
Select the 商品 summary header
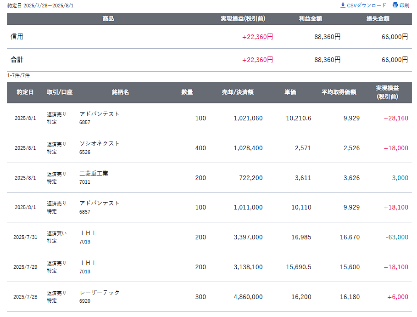point(108,19)
